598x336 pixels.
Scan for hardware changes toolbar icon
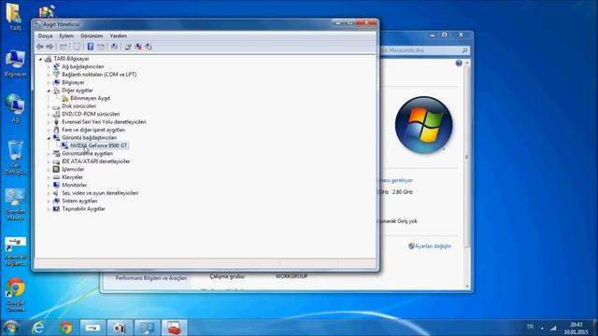114,47
